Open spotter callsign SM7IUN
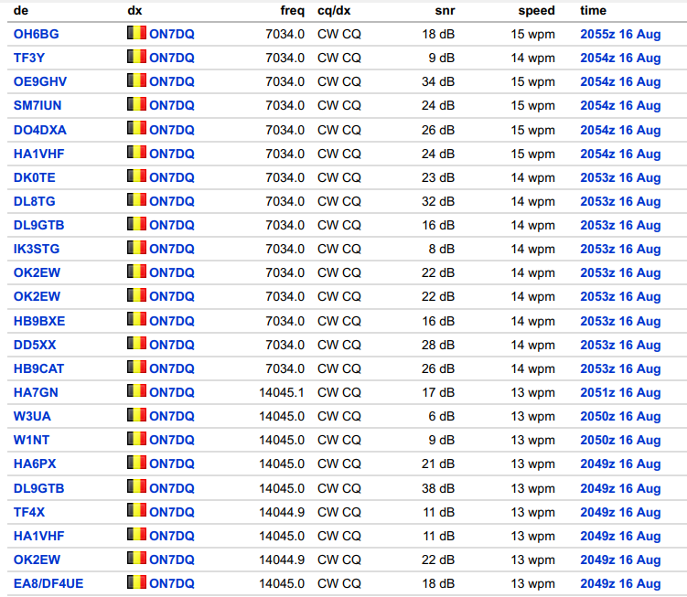Screen dimensions: 687x597 coord(38,105)
